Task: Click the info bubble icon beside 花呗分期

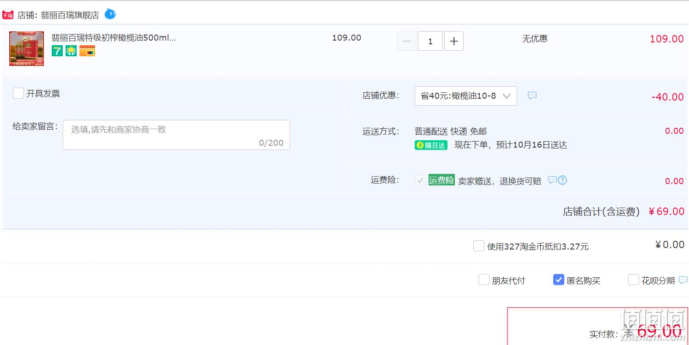Action: (x=683, y=280)
